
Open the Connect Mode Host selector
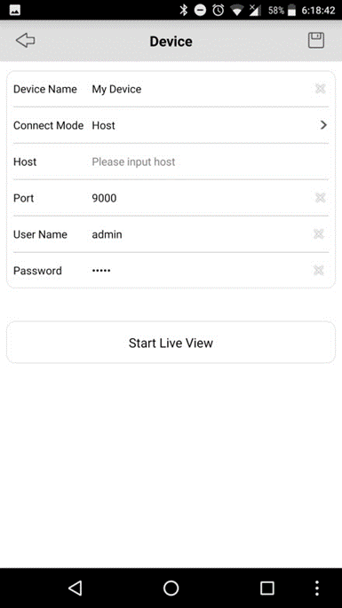[171, 125]
